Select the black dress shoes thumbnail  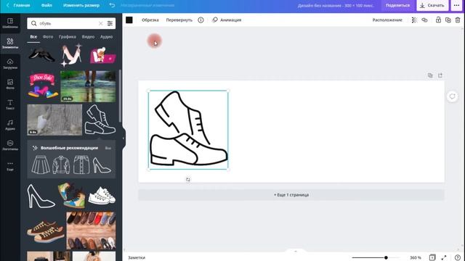tap(42, 55)
